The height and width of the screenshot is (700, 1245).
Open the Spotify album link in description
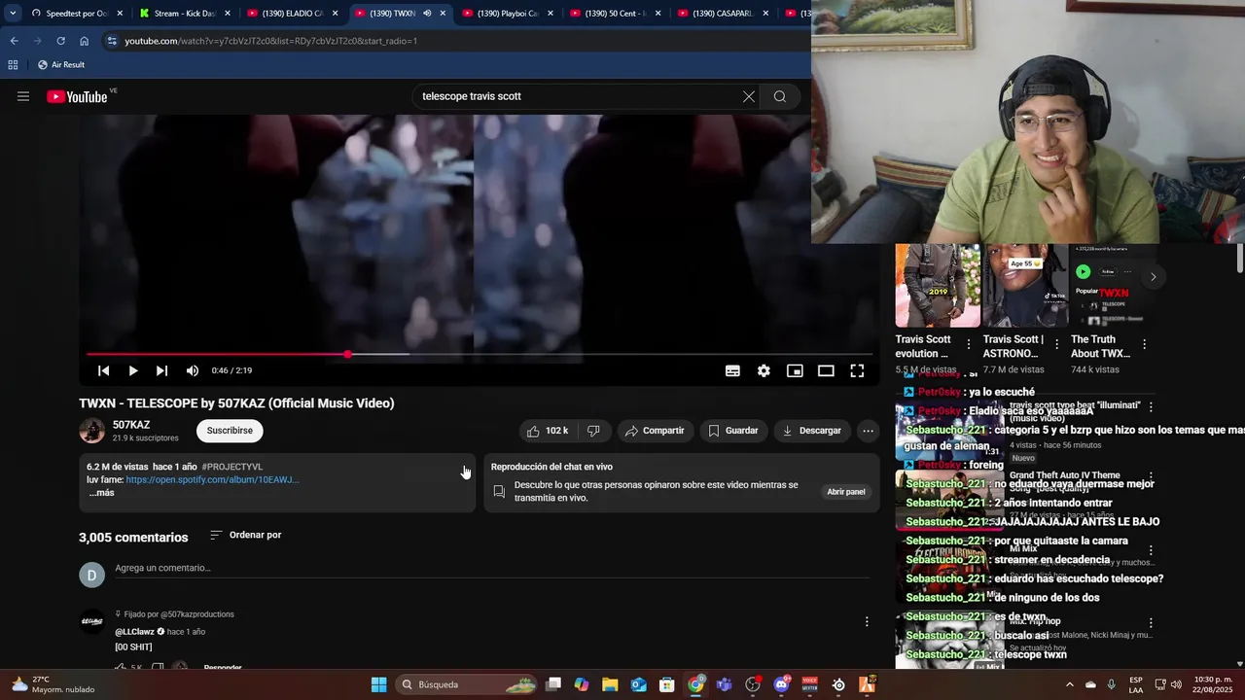[x=212, y=479]
